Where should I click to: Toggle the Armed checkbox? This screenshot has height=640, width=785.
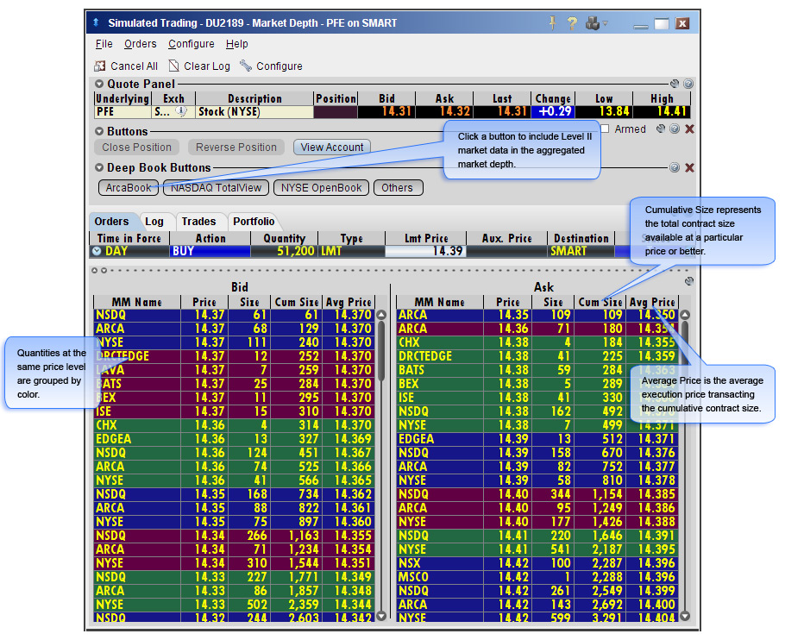(x=605, y=129)
